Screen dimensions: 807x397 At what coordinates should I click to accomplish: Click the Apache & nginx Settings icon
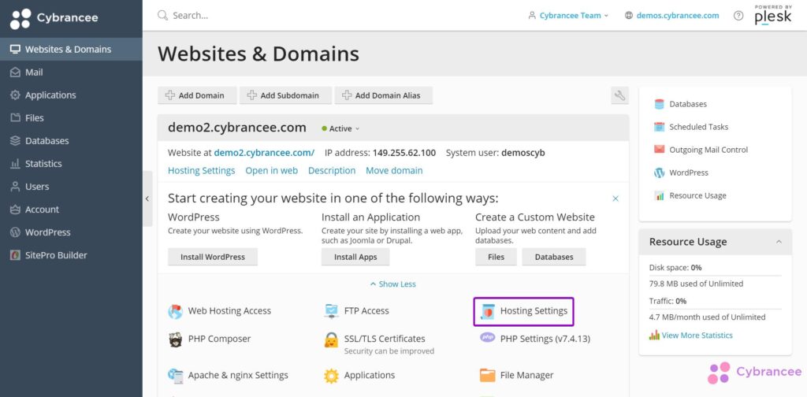click(x=176, y=376)
